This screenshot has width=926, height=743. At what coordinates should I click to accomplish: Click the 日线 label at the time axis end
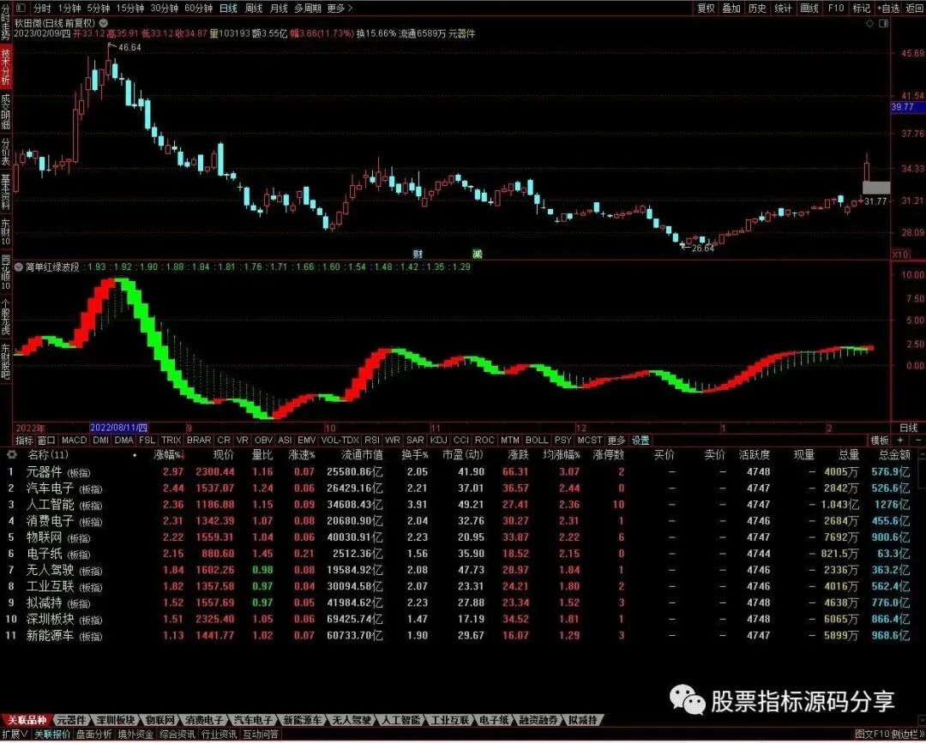908,428
